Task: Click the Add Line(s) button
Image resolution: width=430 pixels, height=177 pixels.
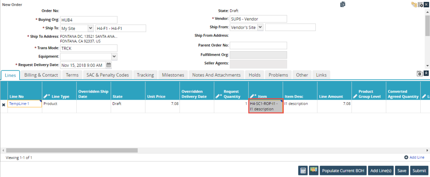Action: coord(381,171)
